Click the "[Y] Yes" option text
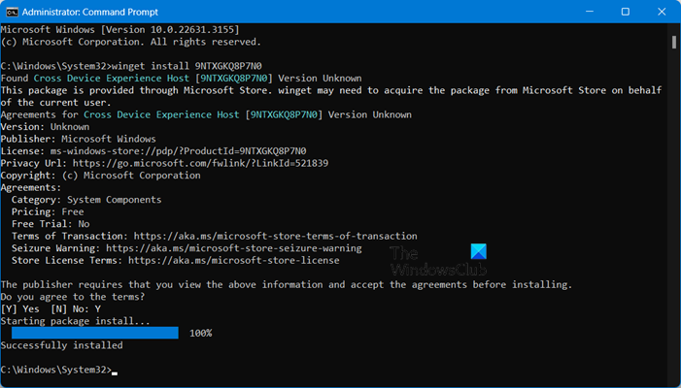 tap(21, 308)
